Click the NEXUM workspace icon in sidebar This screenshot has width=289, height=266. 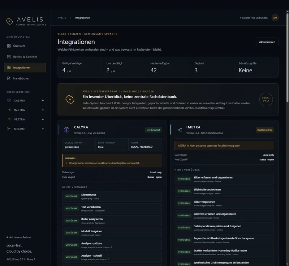pyautogui.click(x=9, y=129)
